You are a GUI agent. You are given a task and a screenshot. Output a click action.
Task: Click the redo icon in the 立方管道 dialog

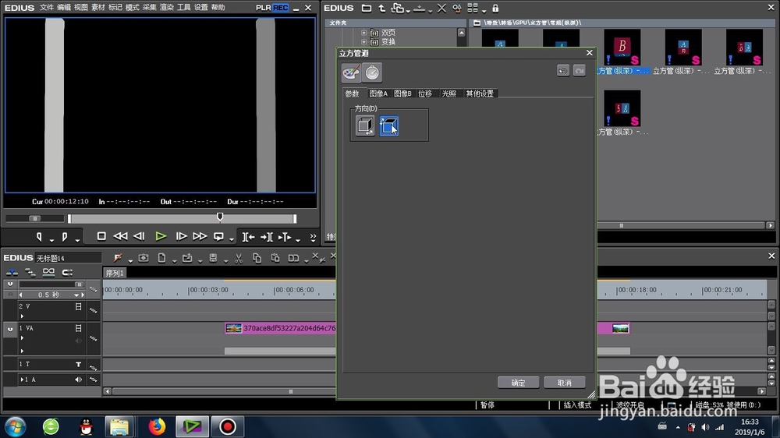pyautogui.click(x=579, y=71)
